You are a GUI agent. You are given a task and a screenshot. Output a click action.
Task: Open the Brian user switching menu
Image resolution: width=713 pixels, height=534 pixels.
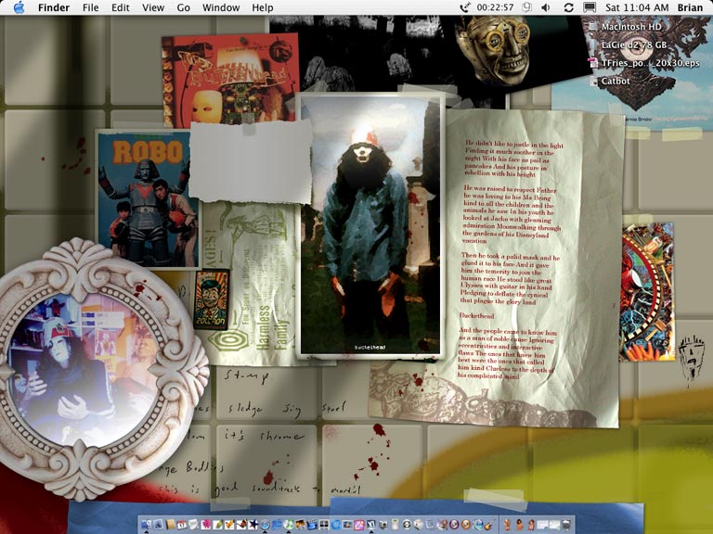pos(690,7)
